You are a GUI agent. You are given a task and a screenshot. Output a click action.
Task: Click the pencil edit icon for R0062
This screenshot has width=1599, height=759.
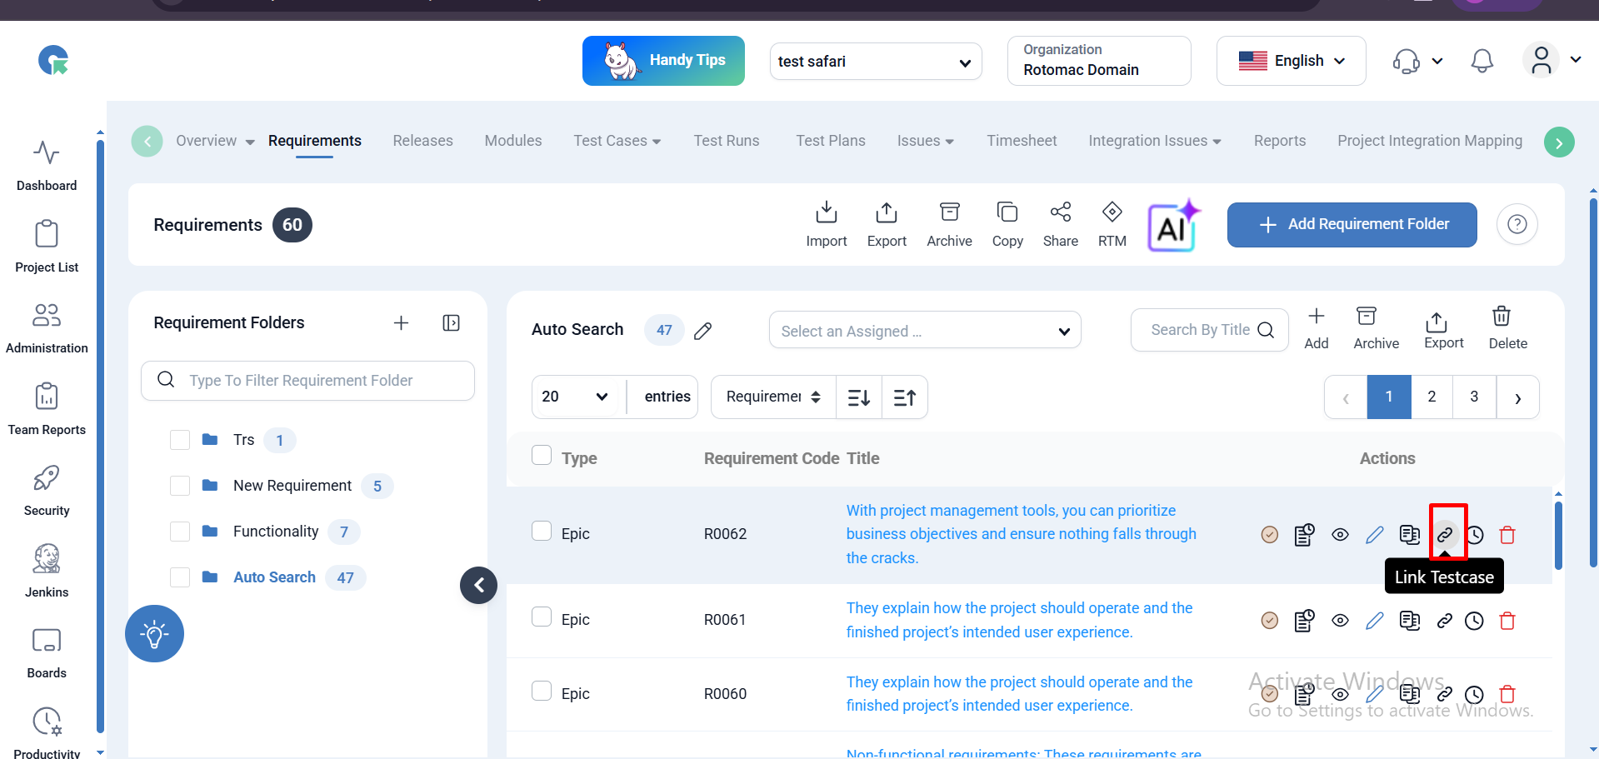[x=1374, y=535]
